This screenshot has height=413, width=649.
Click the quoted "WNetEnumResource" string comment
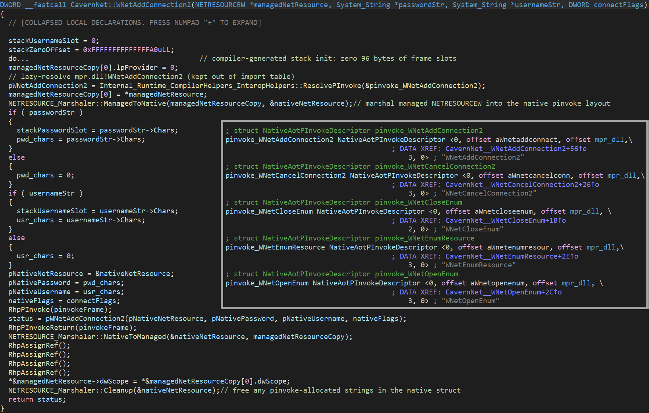(479, 265)
